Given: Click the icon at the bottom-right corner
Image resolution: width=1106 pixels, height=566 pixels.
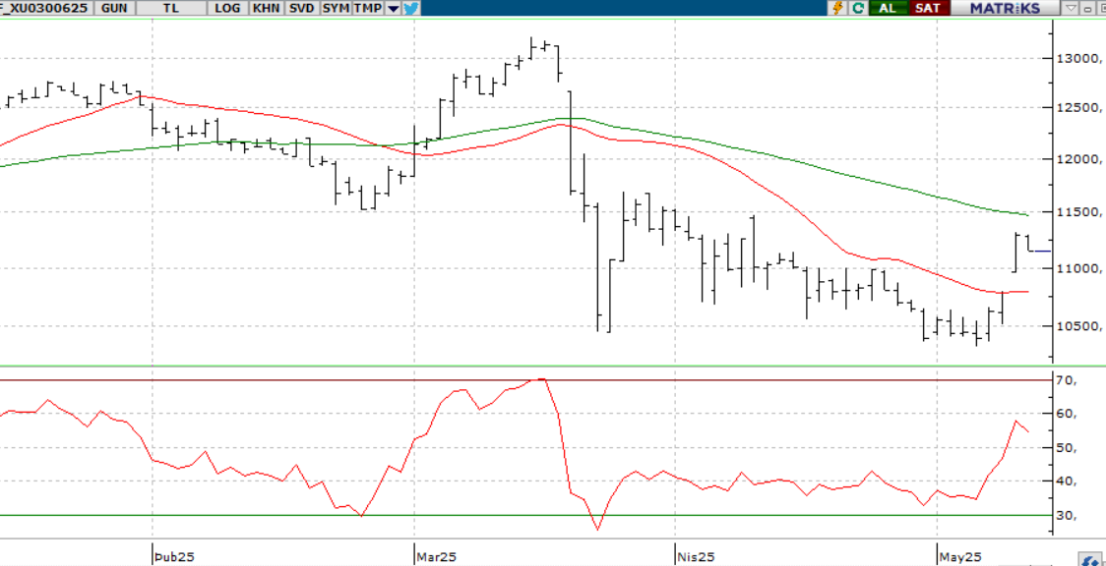Looking at the screenshot, I should pyautogui.click(x=1091, y=558).
